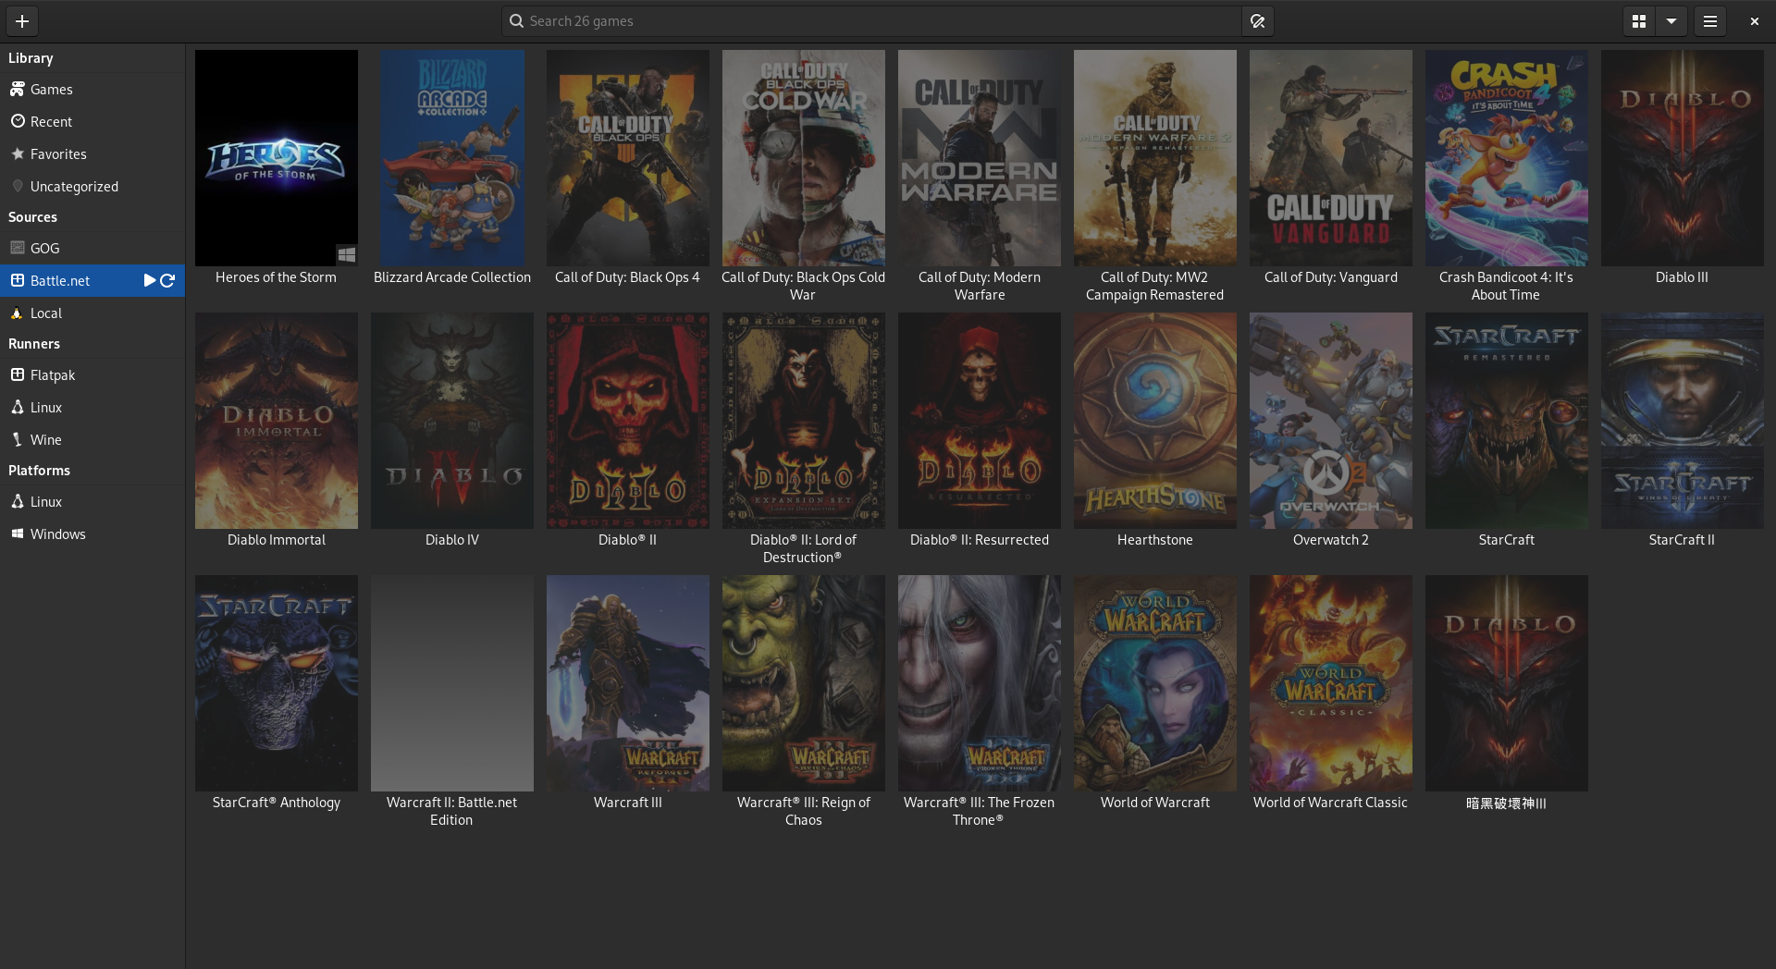Select Warcraft III Frozen Throne cover
This screenshot has width=1776, height=969.
[980, 683]
